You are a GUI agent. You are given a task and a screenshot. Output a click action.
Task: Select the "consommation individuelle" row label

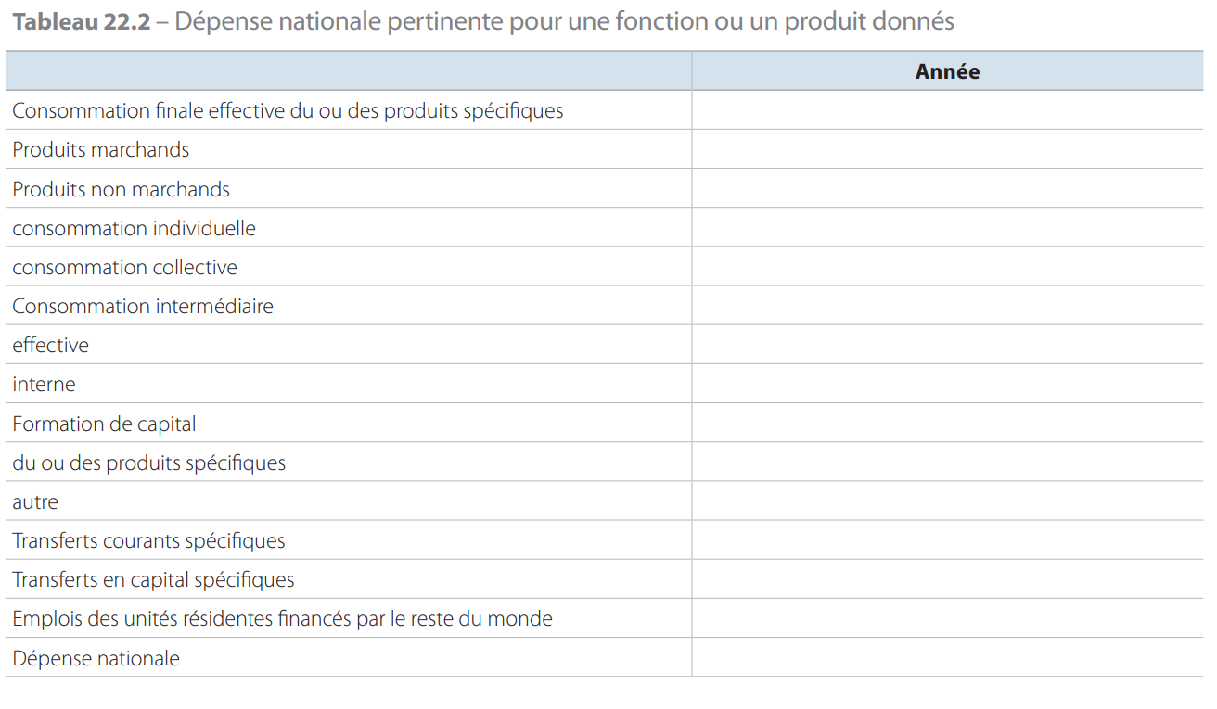click(x=135, y=229)
